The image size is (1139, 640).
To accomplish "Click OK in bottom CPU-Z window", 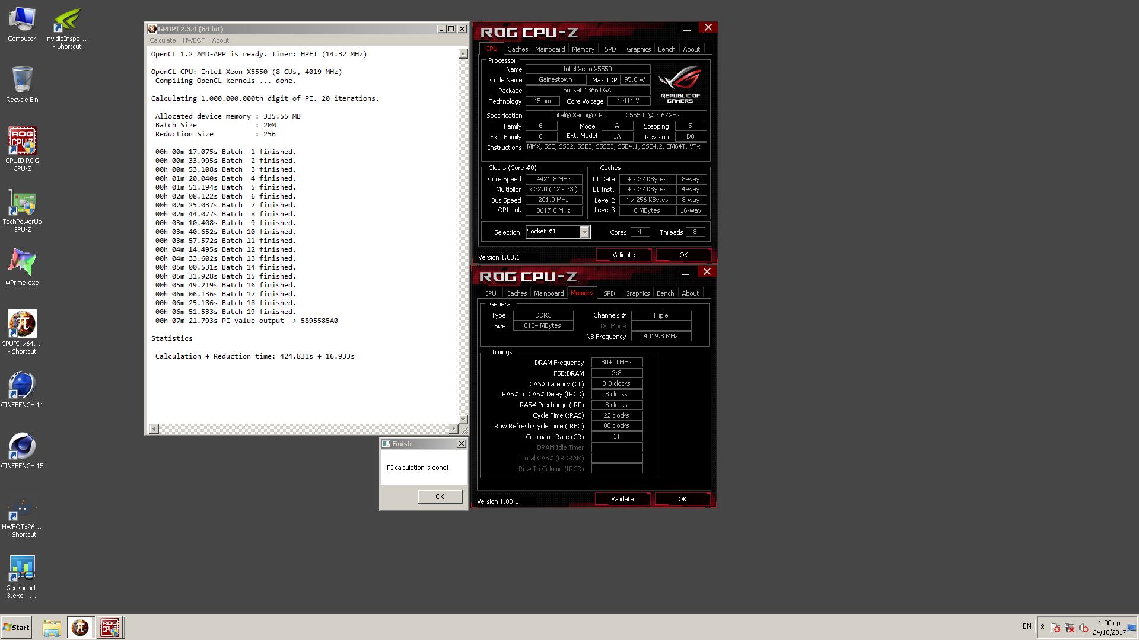I will tap(682, 499).
